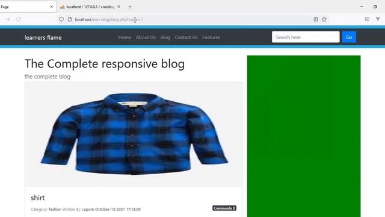Screen dimensions: 385x217
Task: Click the page info icon in address bar
Action: coord(70,19)
